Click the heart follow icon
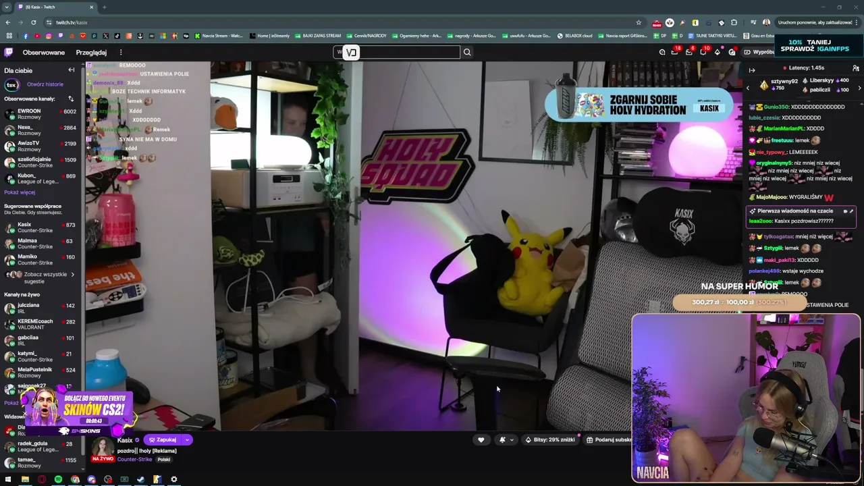The height and width of the screenshot is (486, 864). pyautogui.click(x=481, y=439)
